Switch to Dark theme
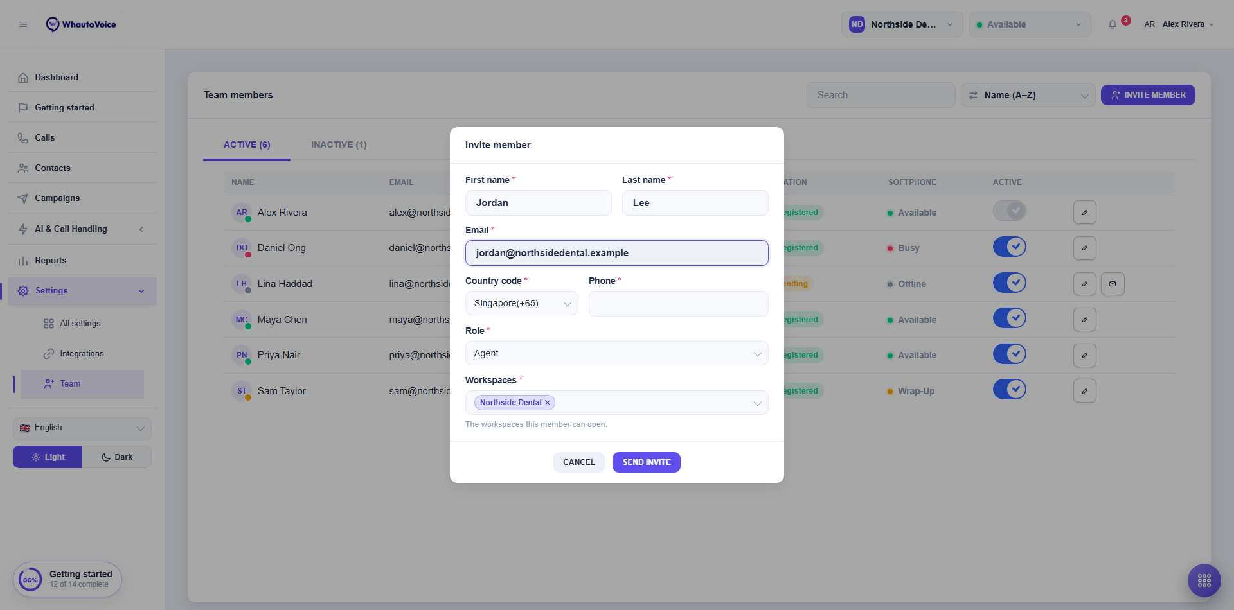 click(x=117, y=457)
